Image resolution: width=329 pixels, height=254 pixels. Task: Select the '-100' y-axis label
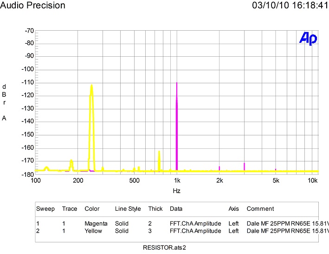[28, 69]
